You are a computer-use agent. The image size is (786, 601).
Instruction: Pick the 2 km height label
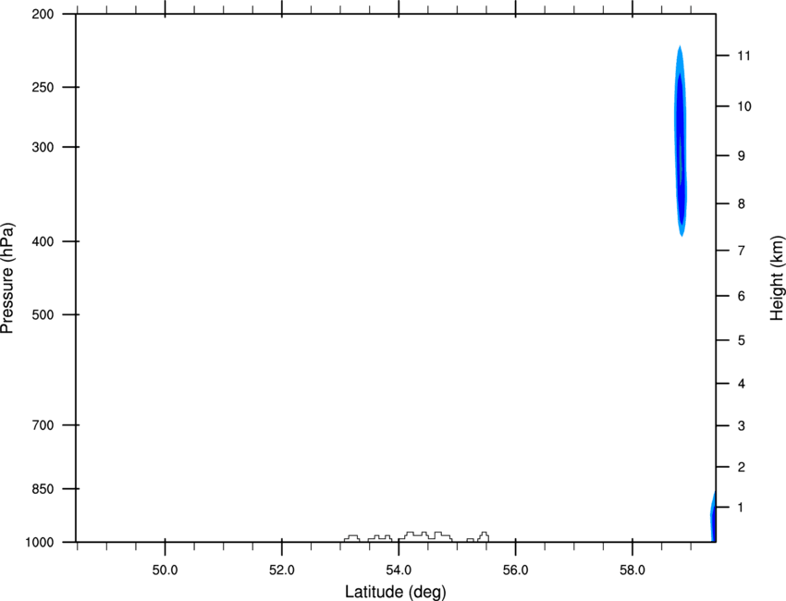coord(742,467)
